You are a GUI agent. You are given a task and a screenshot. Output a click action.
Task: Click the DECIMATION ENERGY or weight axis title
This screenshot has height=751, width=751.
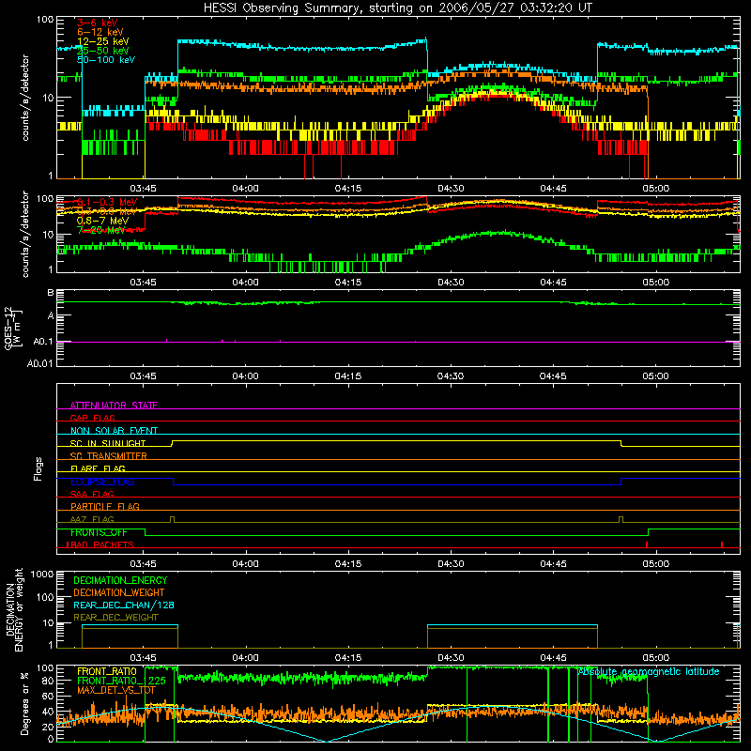[x=14, y=610]
